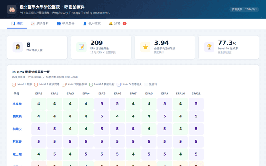Click 戴士翔 row's EPA2 cell showing 5
266x166 pixels.
point(54,154)
